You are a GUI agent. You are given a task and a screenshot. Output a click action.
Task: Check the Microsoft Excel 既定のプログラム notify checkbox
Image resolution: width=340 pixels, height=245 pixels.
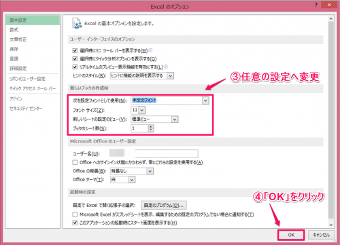75,214
